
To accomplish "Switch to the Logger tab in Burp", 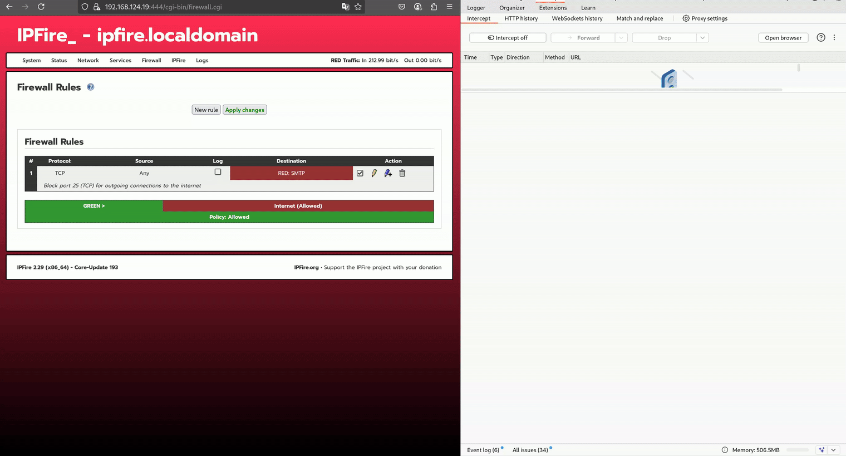I will [x=476, y=8].
